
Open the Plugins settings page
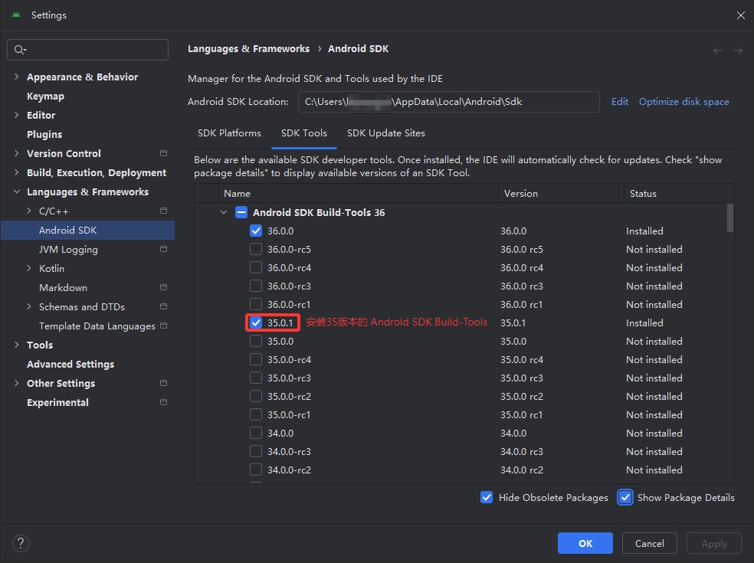coord(44,134)
